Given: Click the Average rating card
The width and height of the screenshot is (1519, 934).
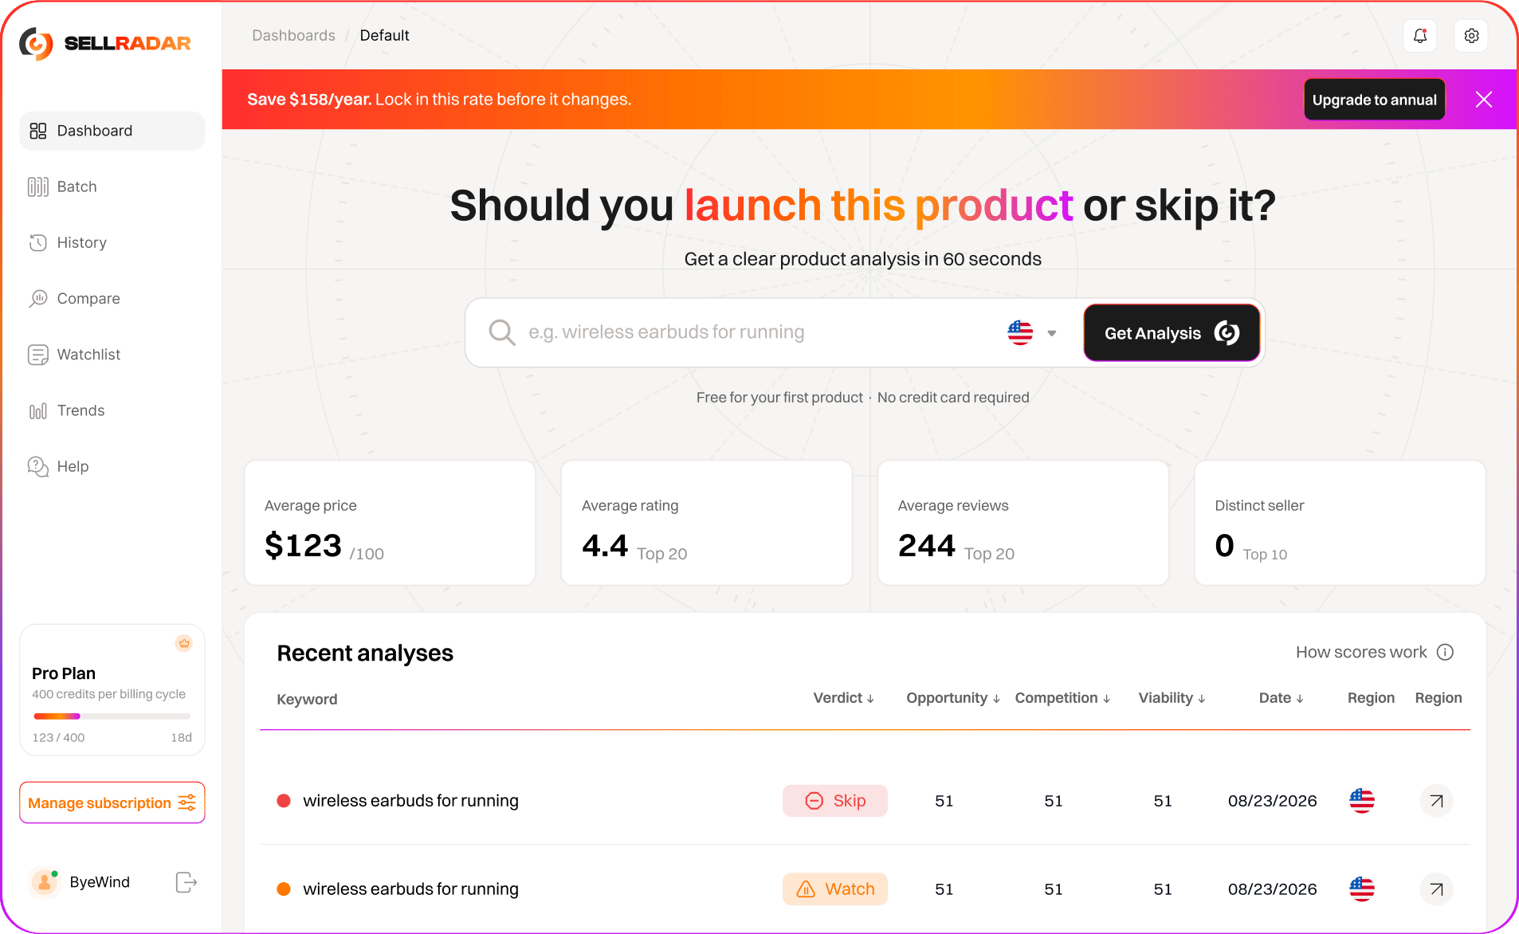Looking at the screenshot, I should pyautogui.click(x=706, y=523).
